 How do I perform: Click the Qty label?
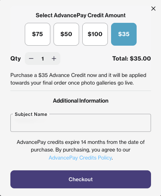point(16,59)
